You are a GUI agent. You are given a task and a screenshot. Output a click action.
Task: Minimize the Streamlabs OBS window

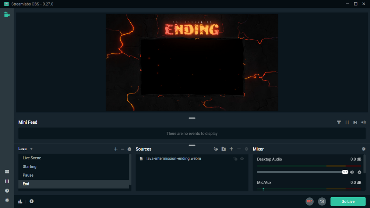(347, 4)
